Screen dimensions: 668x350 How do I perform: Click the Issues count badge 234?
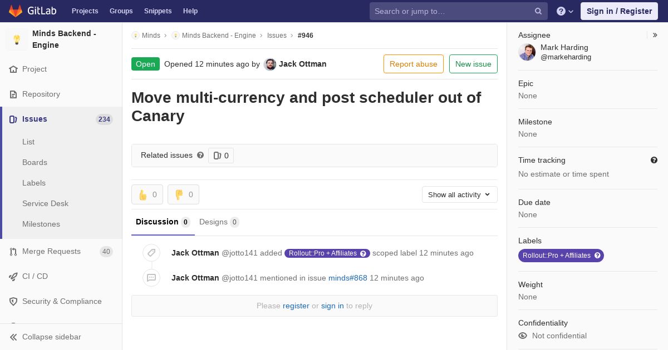104,119
